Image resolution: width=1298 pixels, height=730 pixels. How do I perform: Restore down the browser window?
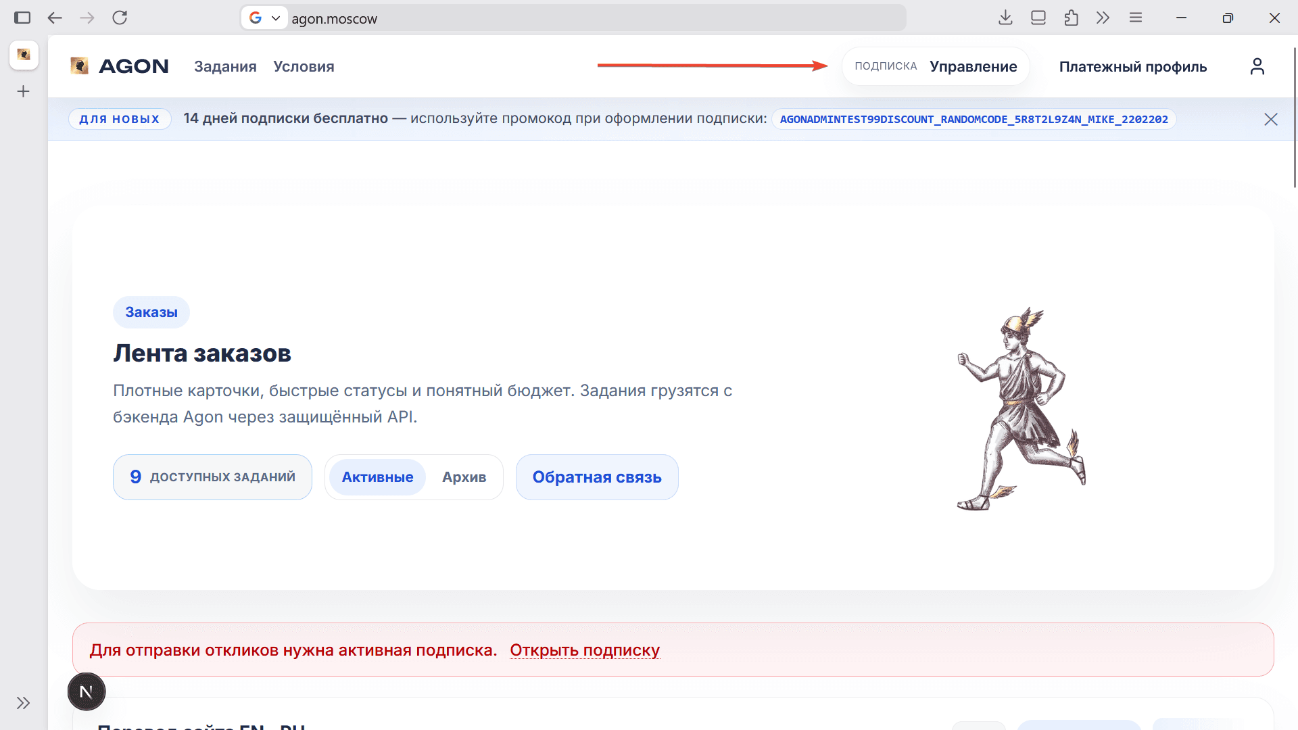pyautogui.click(x=1228, y=18)
